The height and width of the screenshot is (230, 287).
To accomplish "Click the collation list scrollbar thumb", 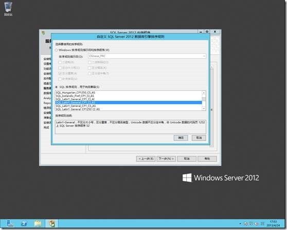I will coord(204,99).
